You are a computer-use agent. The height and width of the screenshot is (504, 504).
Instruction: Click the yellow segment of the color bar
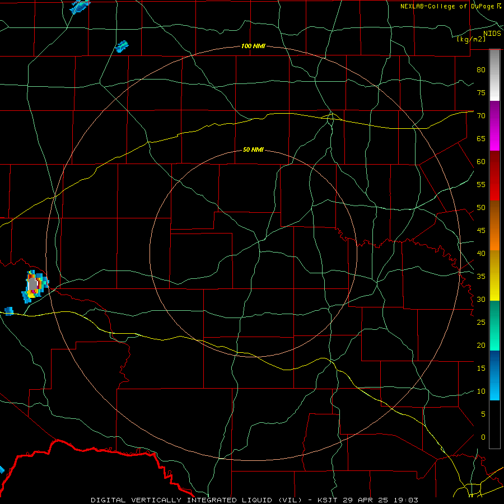tap(494, 276)
